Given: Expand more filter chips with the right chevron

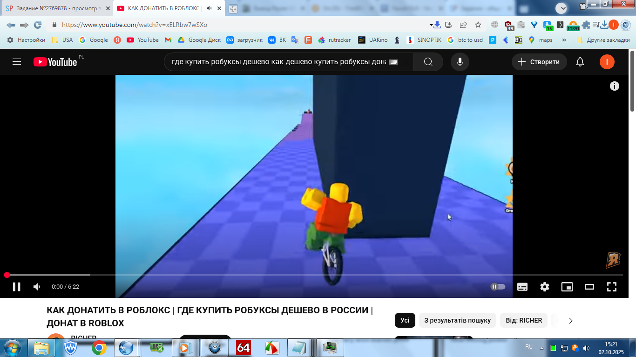Looking at the screenshot, I should [x=571, y=320].
